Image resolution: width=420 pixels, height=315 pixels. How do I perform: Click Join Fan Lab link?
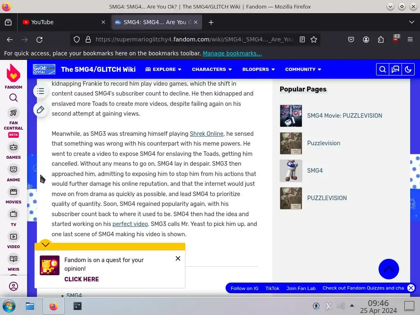click(301, 288)
